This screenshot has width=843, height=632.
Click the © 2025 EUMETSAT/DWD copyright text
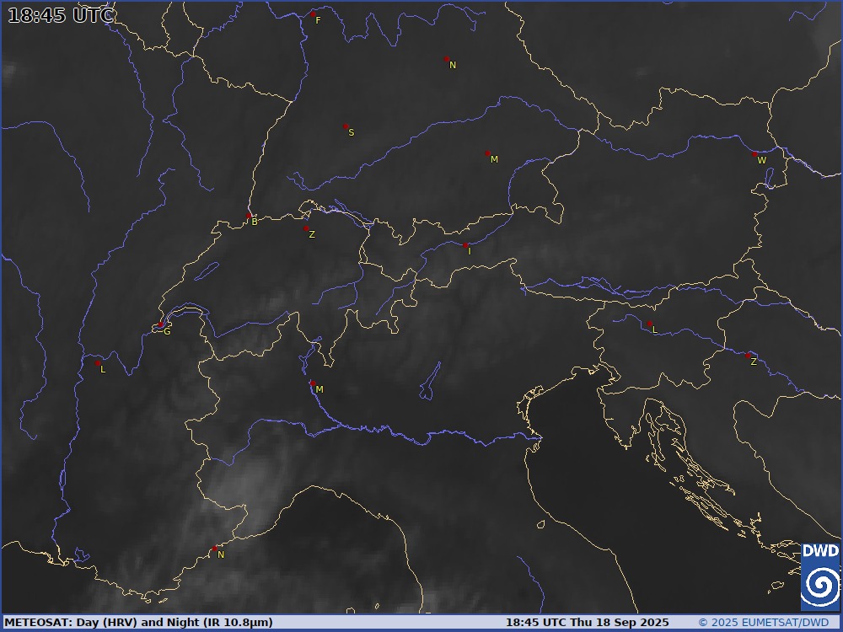[764, 623]
